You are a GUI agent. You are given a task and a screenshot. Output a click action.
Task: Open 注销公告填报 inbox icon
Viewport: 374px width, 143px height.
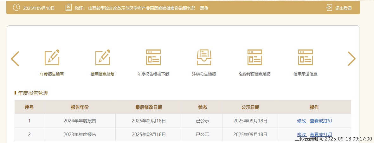pyautogui.click(x=204, y=57)
